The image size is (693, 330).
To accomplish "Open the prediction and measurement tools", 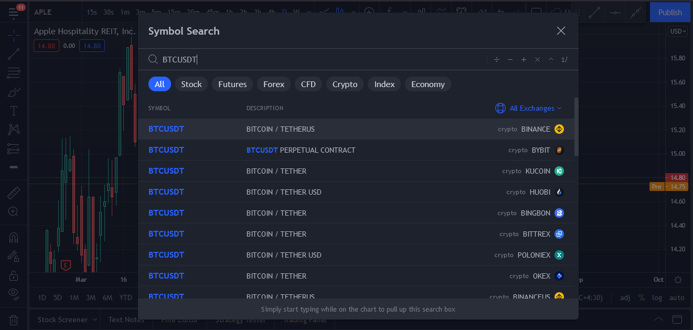I will [14, 149].
